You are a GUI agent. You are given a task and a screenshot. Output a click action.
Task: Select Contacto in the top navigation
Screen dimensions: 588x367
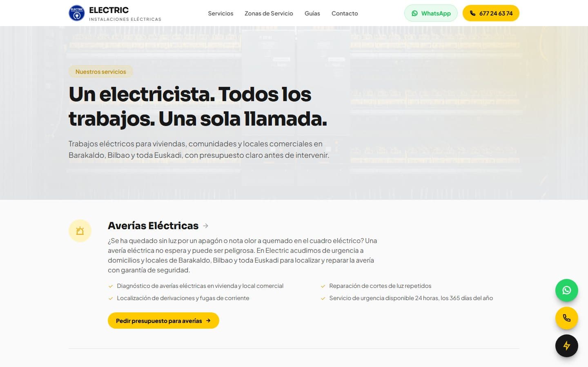pos(345,13)
